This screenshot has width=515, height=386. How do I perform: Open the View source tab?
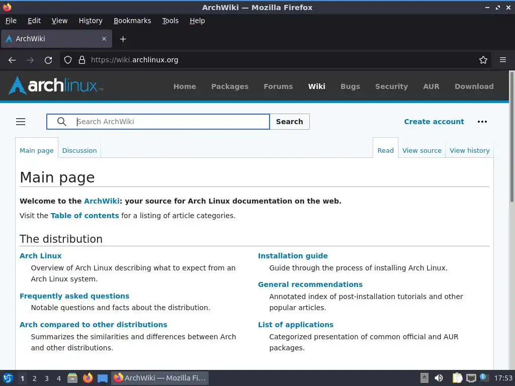pos(422,151)
